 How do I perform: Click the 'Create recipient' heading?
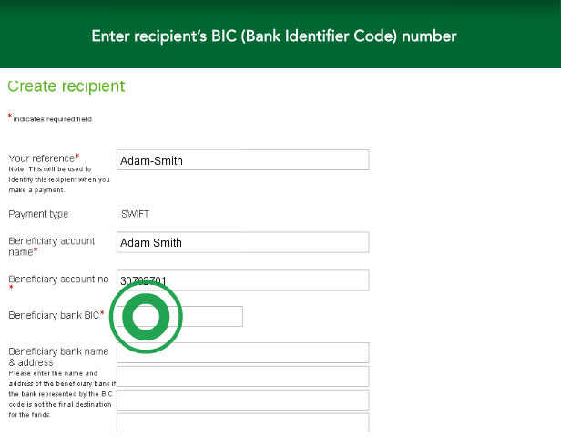click(66, 86)
